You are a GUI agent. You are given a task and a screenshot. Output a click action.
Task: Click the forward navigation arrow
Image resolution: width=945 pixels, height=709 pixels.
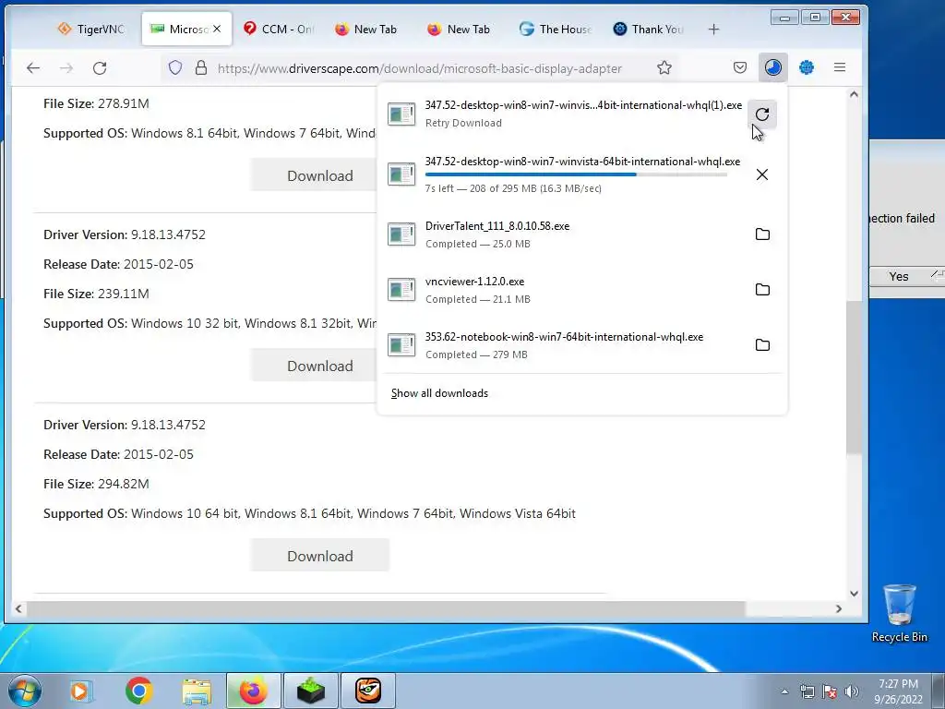(66, 68)
